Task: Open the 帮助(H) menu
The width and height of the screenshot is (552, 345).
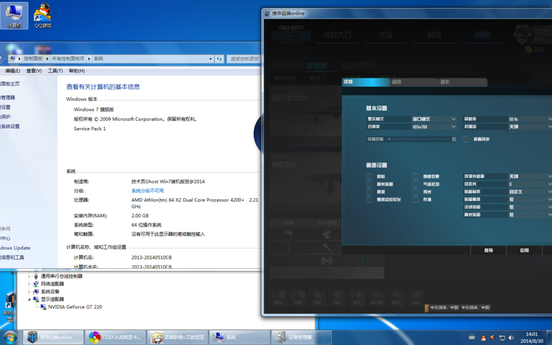Action: [x=77, y=71]
